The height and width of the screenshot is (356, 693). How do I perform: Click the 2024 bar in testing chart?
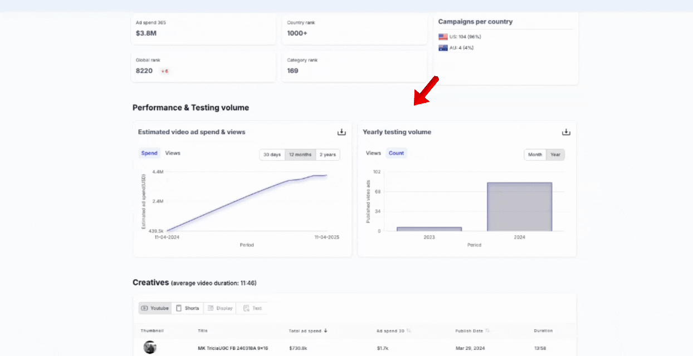click(x=519, y=206)
